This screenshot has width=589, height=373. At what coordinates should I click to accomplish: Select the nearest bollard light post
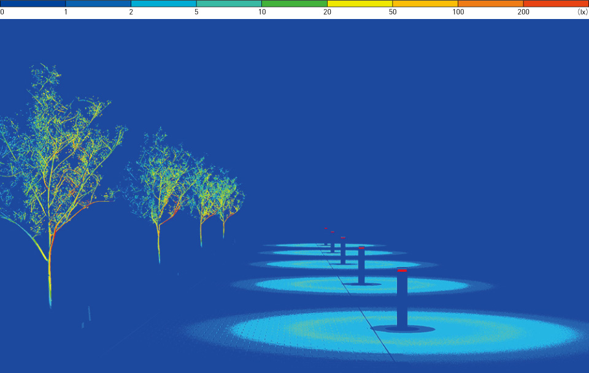pos(402,301)
